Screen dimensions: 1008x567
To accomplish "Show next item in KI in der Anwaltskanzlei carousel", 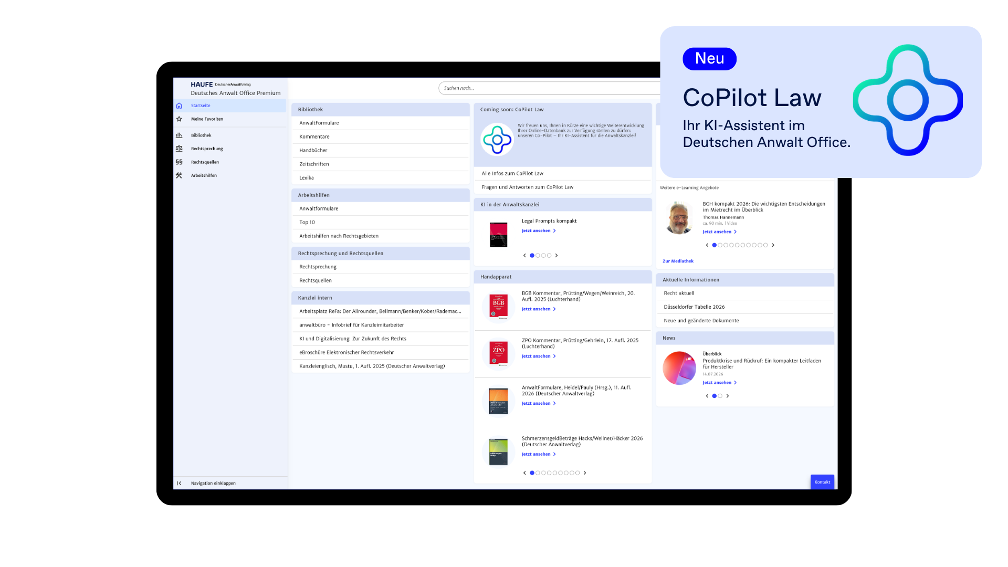I will point(556,256).
